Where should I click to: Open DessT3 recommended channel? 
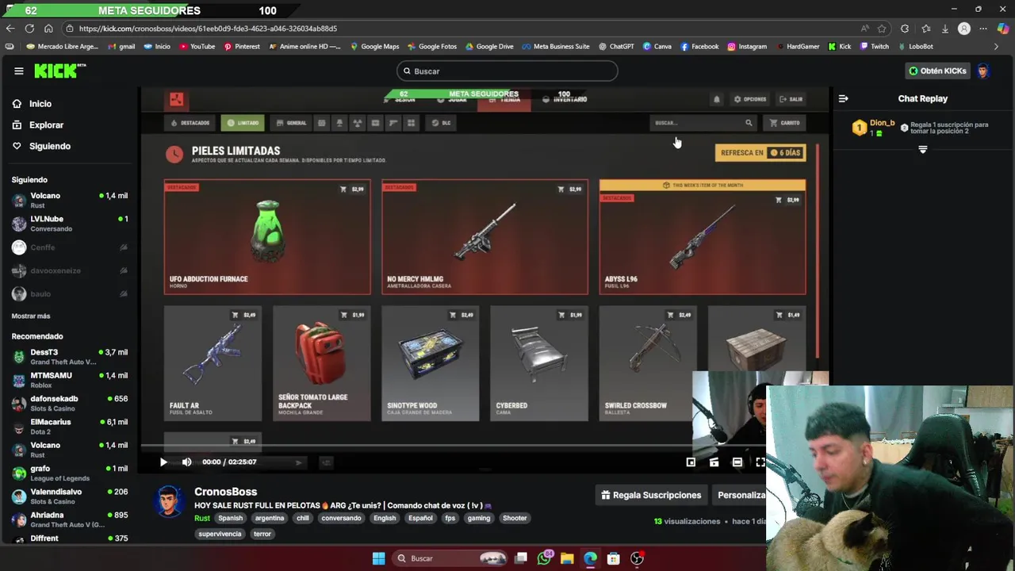click(69, 357)
